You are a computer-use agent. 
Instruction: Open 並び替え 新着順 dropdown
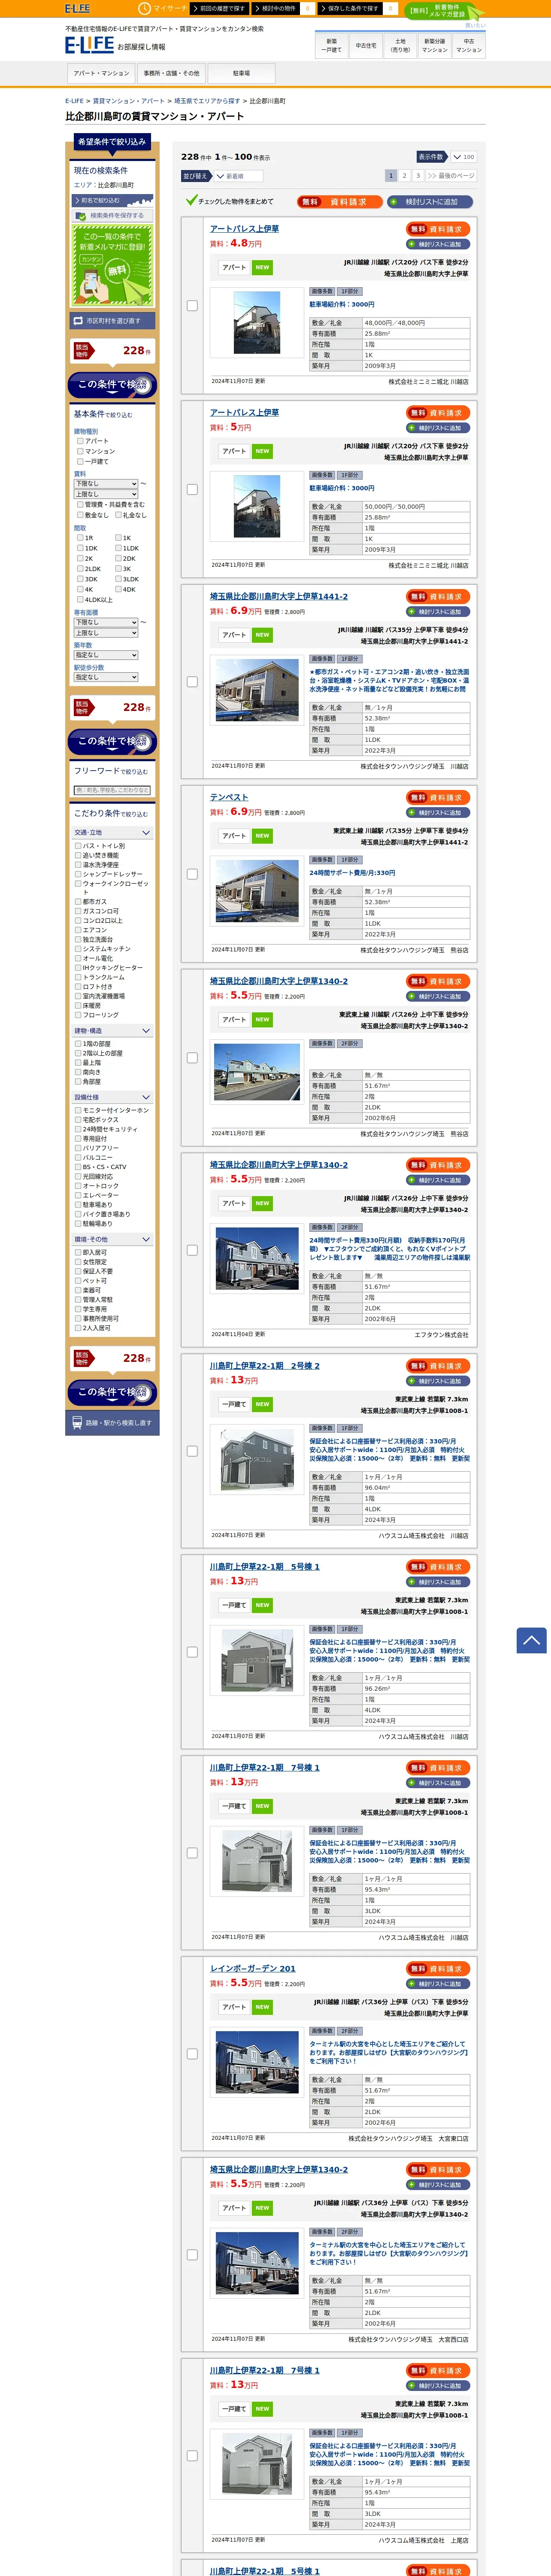click(x=238, y=176)
